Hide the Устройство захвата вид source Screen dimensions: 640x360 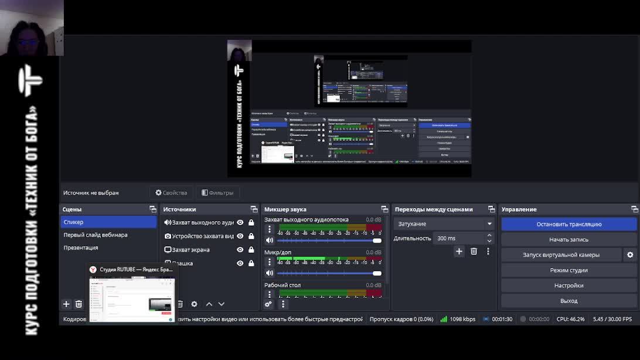[x=240, y=236]
